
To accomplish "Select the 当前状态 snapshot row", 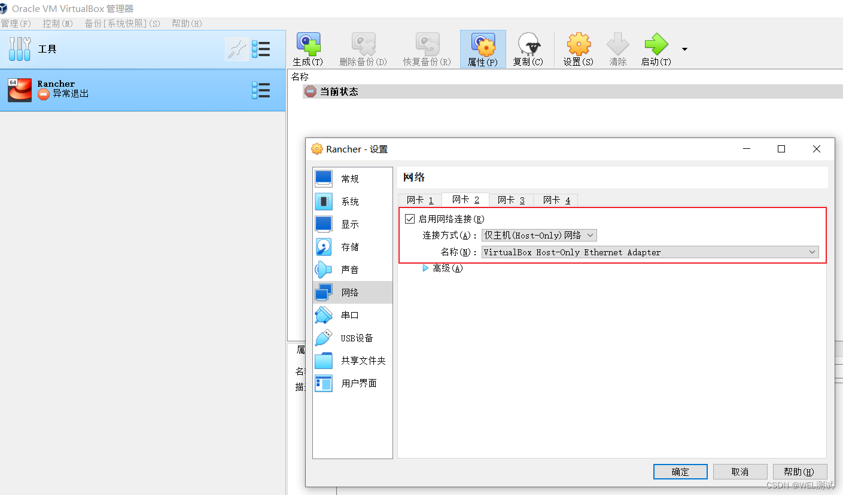I will 572,91.
